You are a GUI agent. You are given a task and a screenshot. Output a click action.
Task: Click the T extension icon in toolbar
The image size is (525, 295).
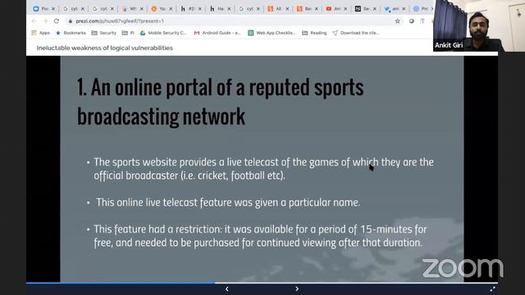coord(422,21)
